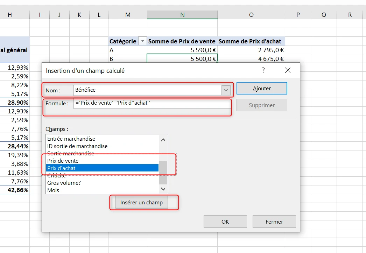Click the Insérer un champ button
The height and width of the screenshot is (253, 366).
141,202
